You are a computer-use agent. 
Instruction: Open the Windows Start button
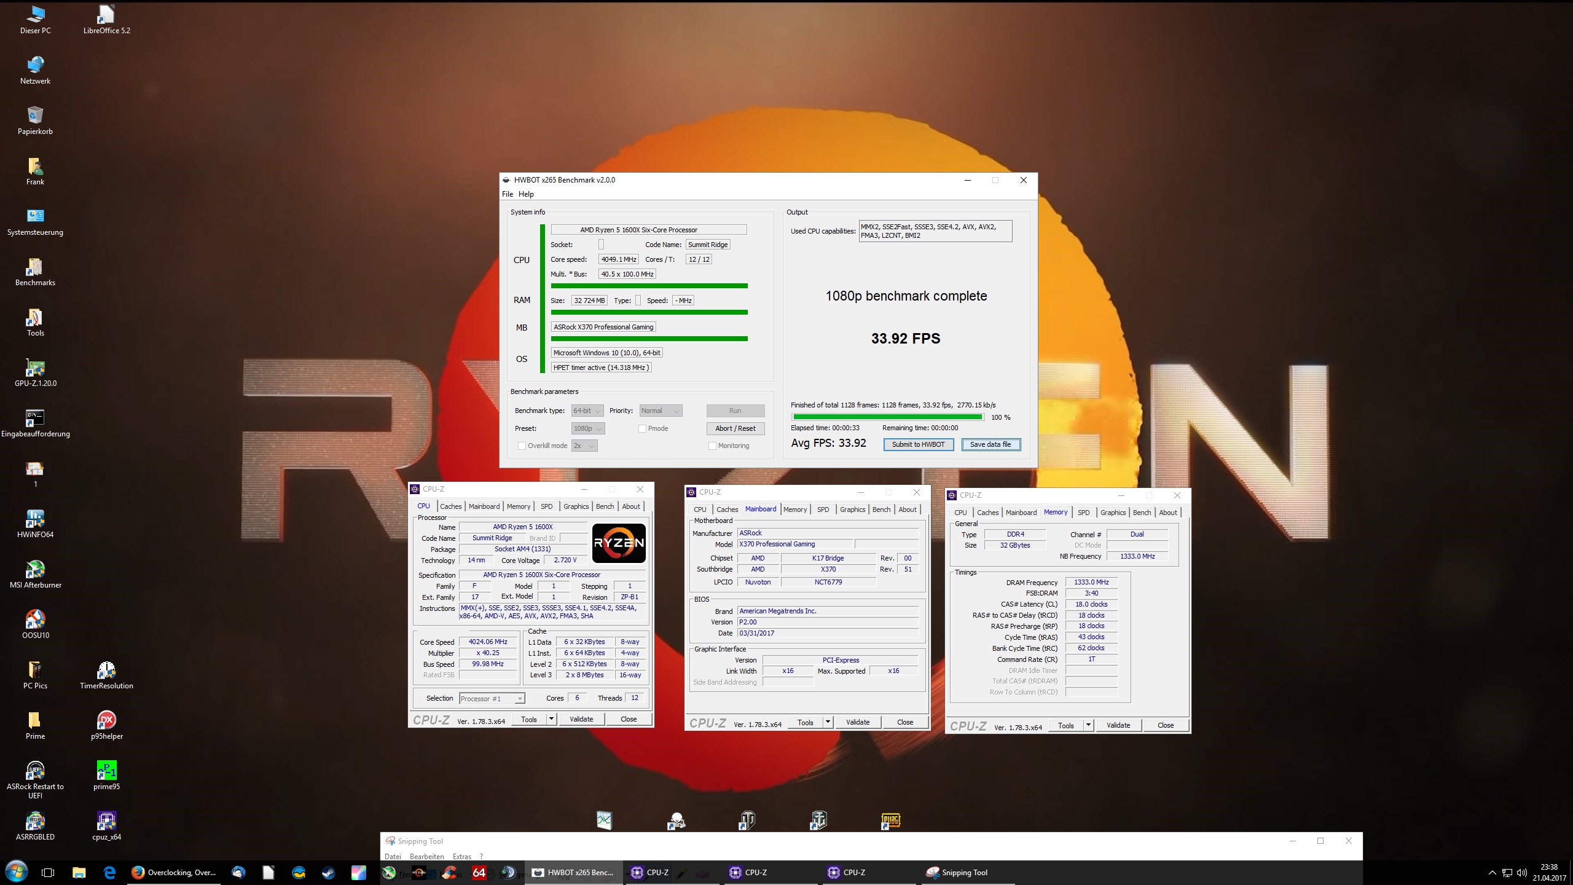tap(17, 872)
